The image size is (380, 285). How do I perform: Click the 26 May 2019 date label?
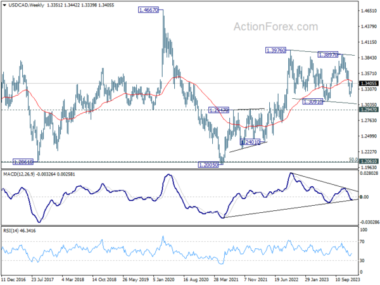click(x=135, y=279)
